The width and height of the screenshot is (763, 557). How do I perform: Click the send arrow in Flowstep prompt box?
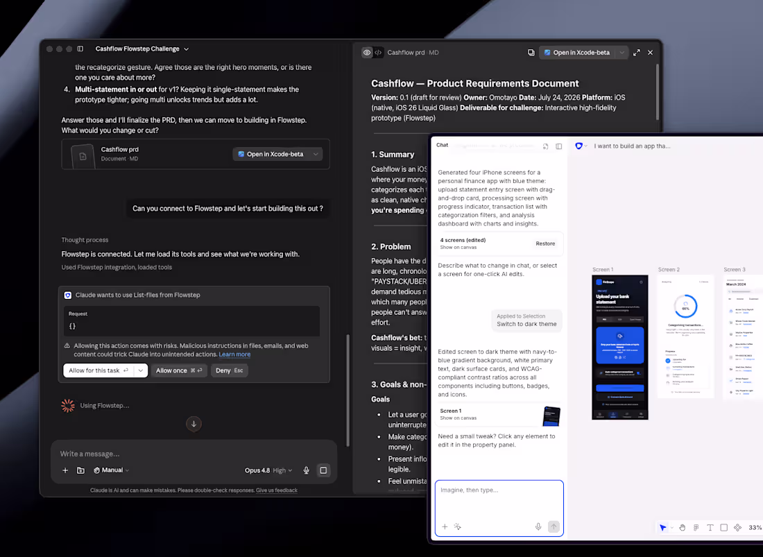(554, 527)
